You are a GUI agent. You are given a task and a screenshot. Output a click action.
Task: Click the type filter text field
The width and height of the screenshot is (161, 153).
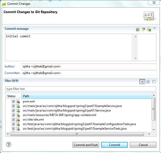[81, 89]
